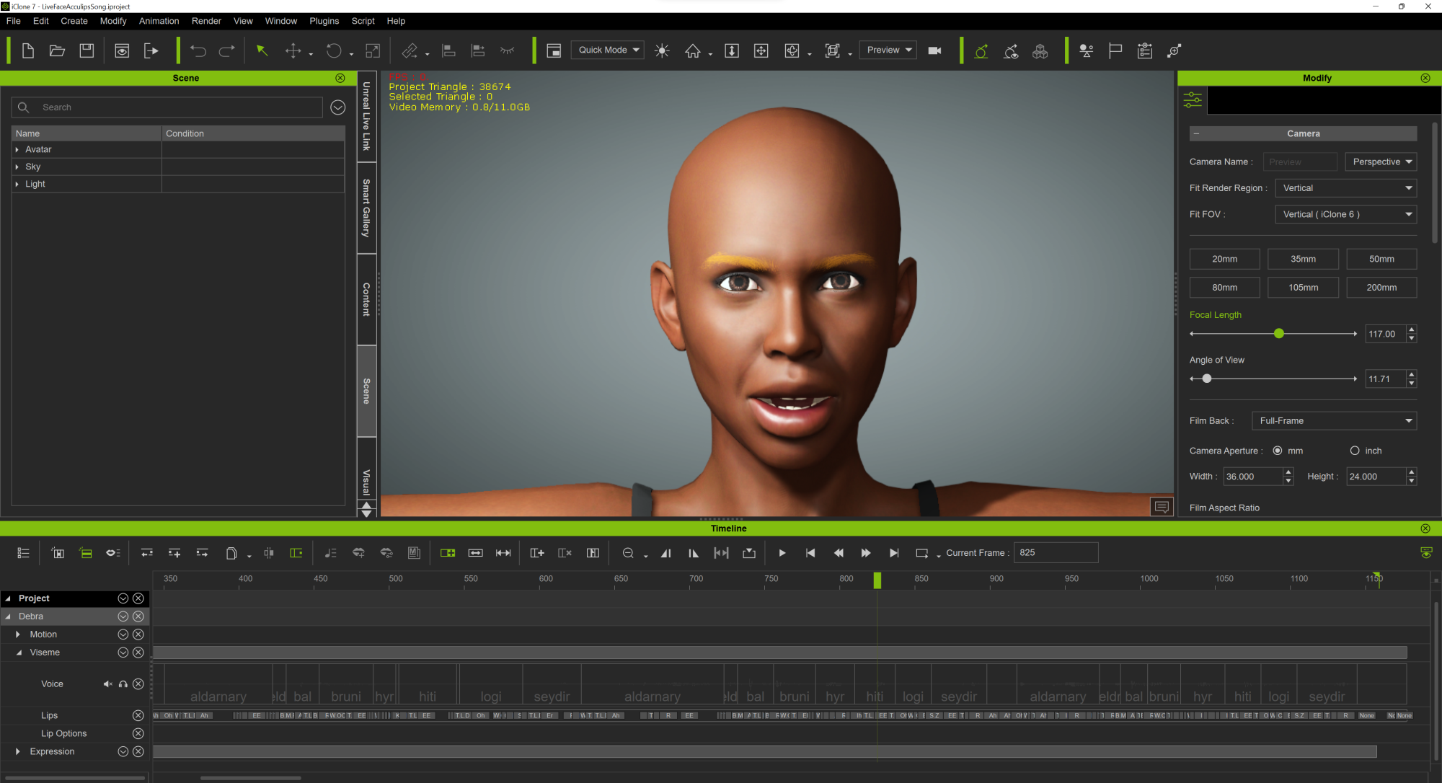Set the lens to 50mm

pyautogui.click(x=1381, y=259)
